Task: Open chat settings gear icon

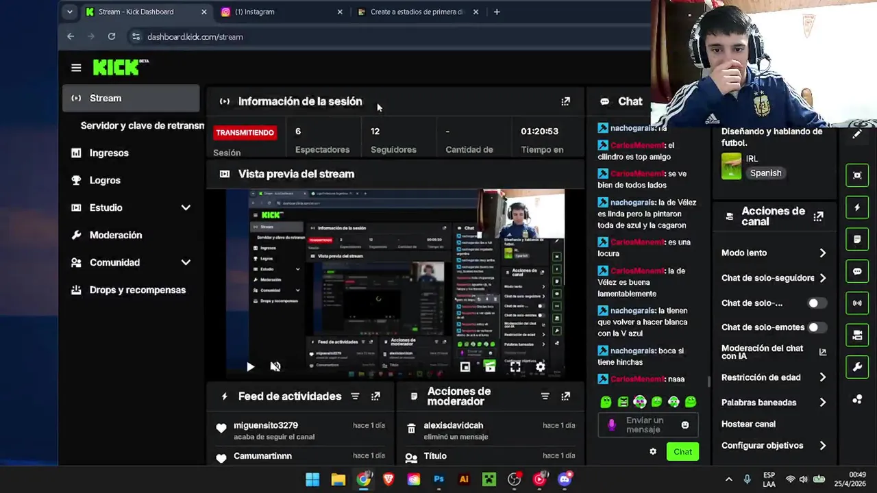Action: click(x=653, y=452)
